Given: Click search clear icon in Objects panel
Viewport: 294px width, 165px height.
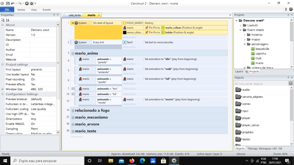Looking at the screenshot, I should coord(291,83).
